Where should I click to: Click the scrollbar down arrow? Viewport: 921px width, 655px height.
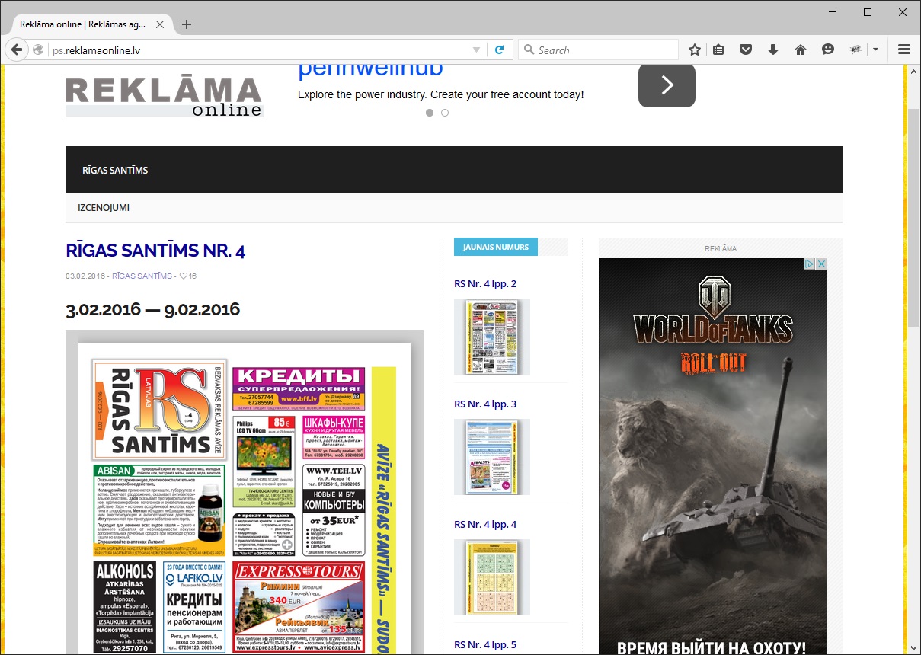(x=914, y=648)
